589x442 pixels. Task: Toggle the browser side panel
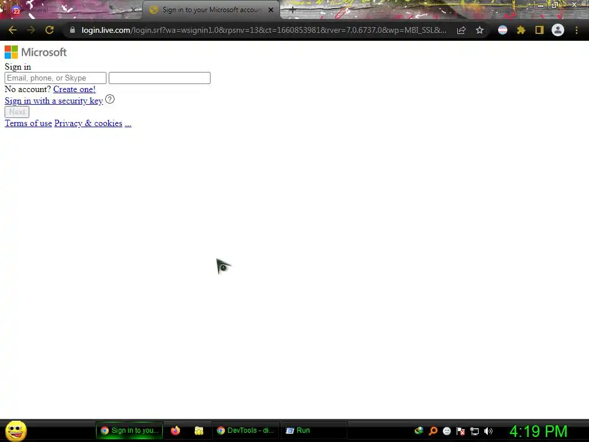[540, 30]
